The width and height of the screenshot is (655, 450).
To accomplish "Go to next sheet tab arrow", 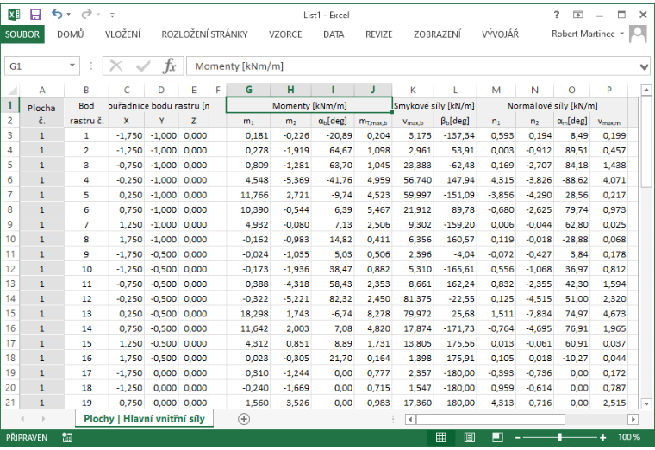I will [x=43, y=419].
